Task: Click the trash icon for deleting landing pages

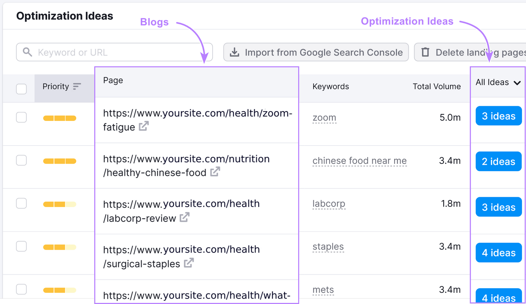Action: (425, 52)
